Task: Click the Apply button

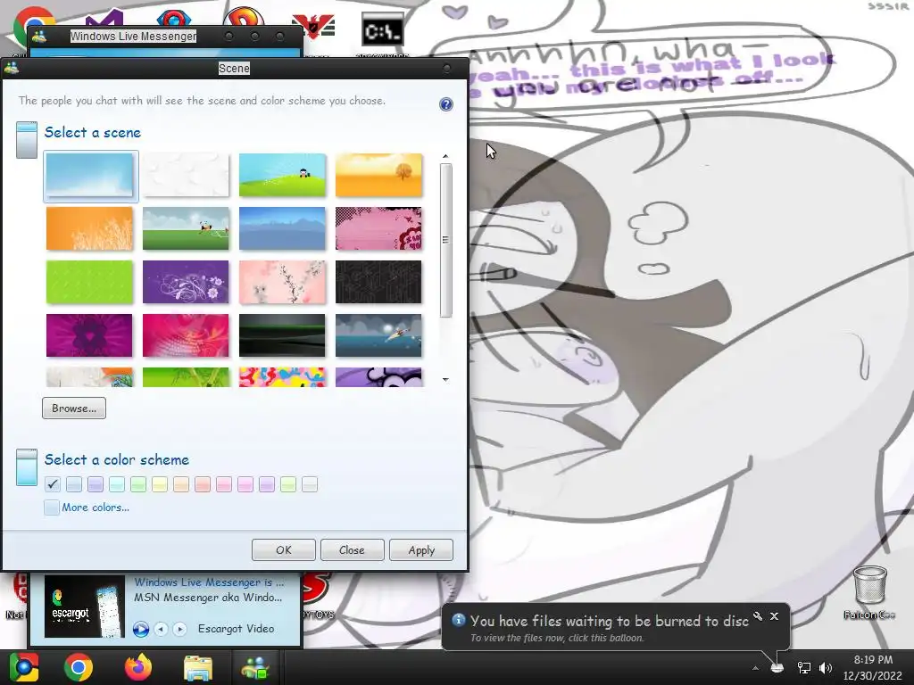Action: [421, 549]
